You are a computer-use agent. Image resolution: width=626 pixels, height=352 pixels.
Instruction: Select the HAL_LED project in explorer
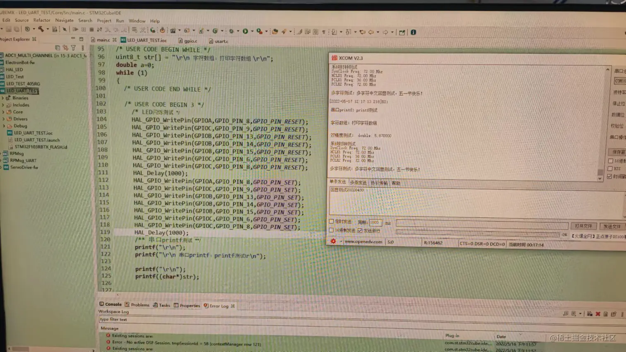coord(14,70)
